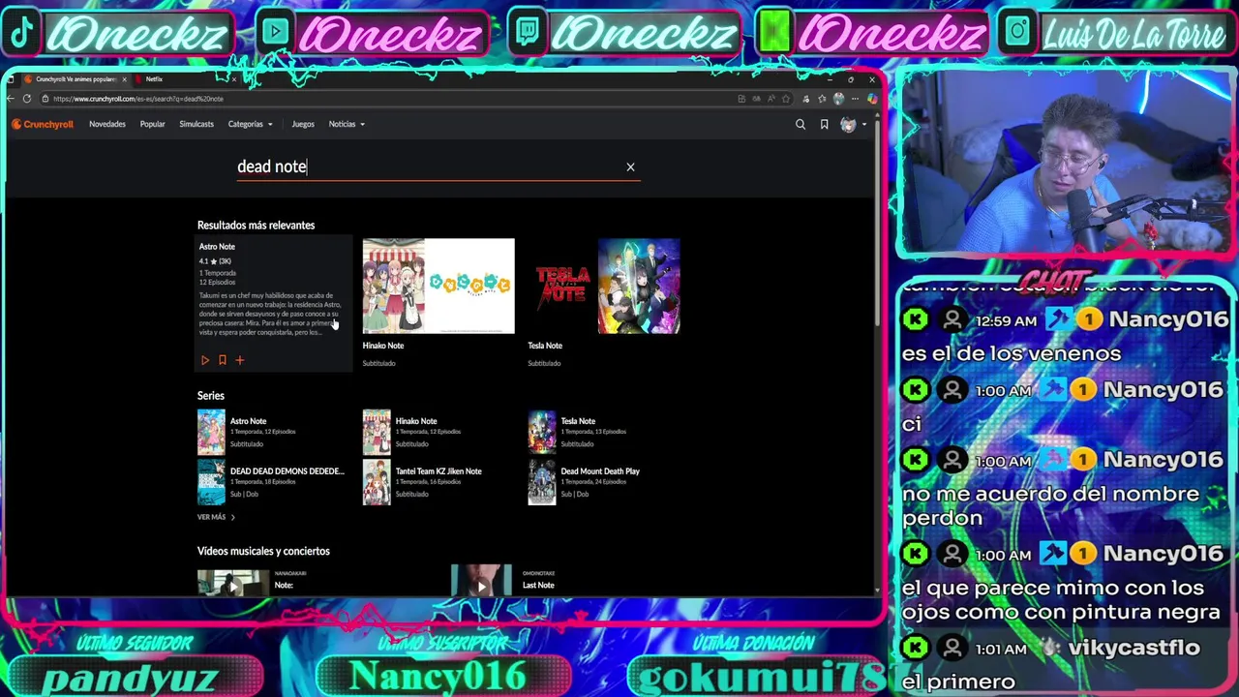Open the Crunchyroll home logo

[43, 124]
